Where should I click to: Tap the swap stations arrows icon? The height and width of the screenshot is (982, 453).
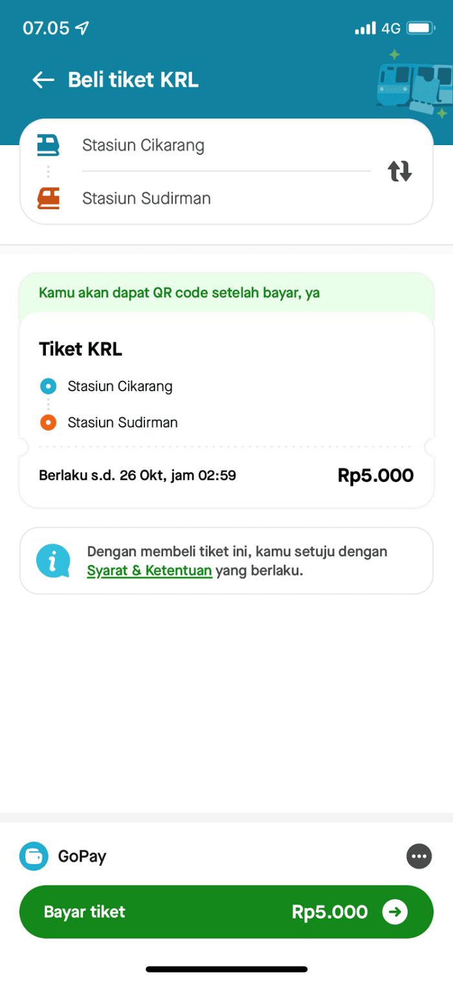coord(400,171)
